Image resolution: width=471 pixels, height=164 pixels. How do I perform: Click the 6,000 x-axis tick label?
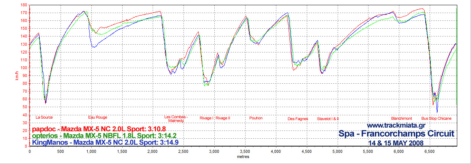(x=399, y=152)
